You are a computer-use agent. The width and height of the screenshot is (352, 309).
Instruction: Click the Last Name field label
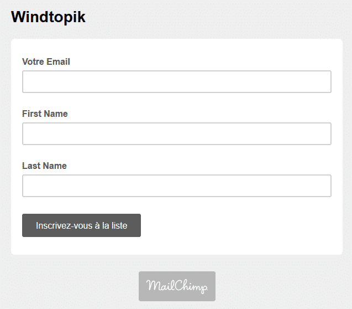pyautogui.click(x=44, y=166)
